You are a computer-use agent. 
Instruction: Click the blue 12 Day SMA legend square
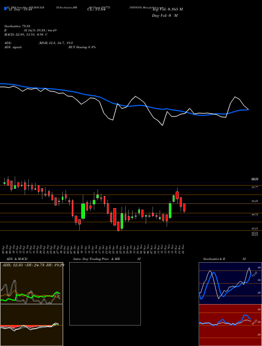[5, 8]
